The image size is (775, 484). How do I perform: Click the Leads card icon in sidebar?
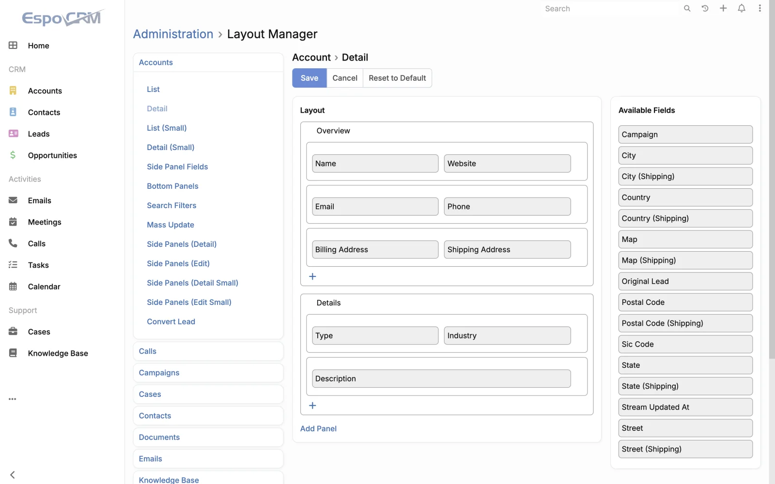13,134
